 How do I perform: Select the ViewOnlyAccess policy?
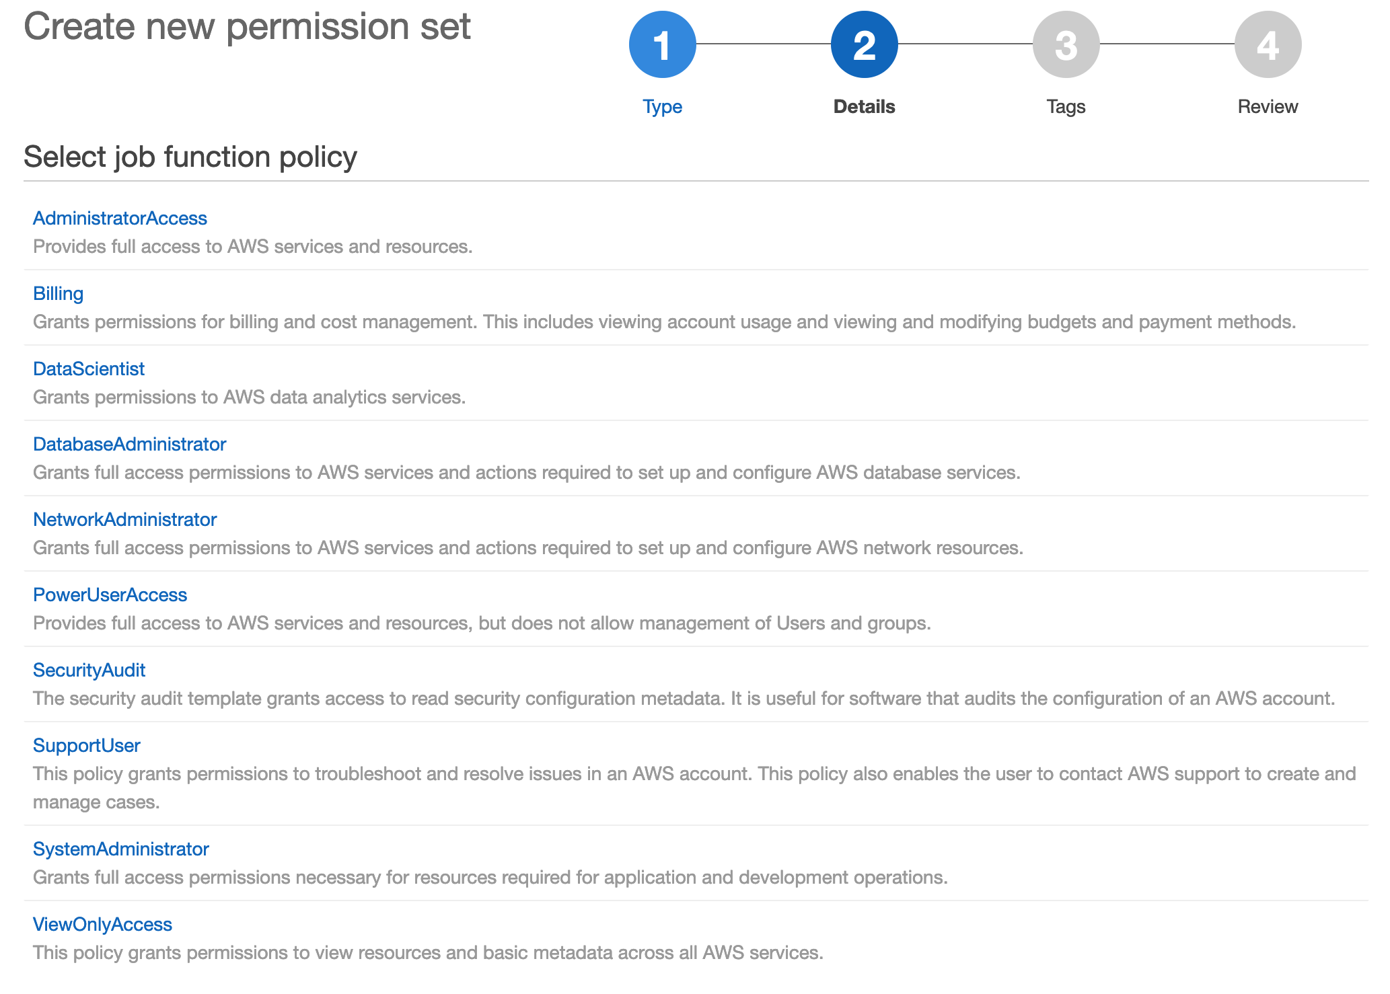coord(102,924)
